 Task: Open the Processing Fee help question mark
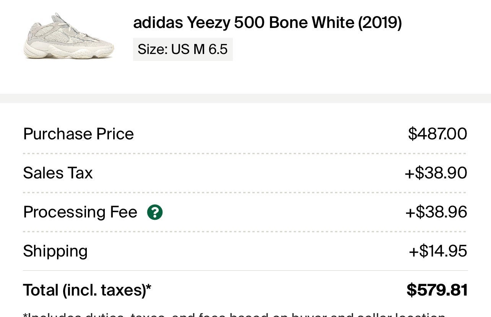(155, 212)
